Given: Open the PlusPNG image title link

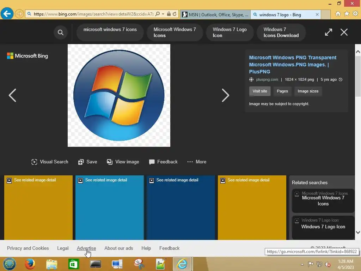Looking at the screenshot, I should coord(293,65).
